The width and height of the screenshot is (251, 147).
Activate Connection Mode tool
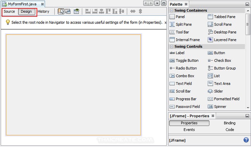click(68, 11)
